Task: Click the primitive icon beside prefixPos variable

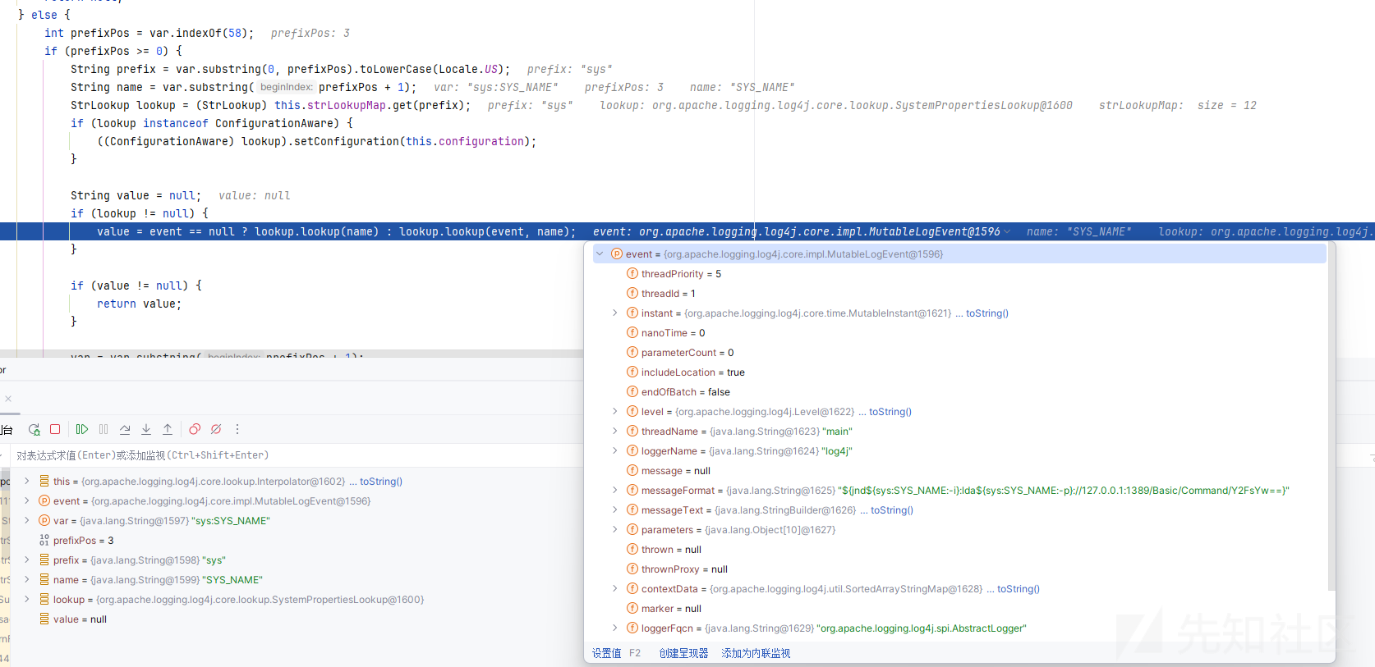Action: point(44,540)
